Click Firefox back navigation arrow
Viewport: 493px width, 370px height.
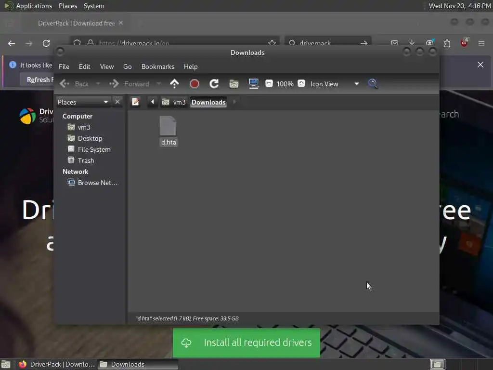(12, 43)
